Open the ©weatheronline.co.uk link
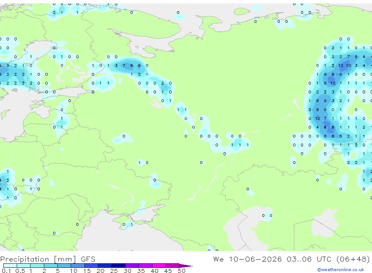 pyautogui.click(x=341, y=270)
